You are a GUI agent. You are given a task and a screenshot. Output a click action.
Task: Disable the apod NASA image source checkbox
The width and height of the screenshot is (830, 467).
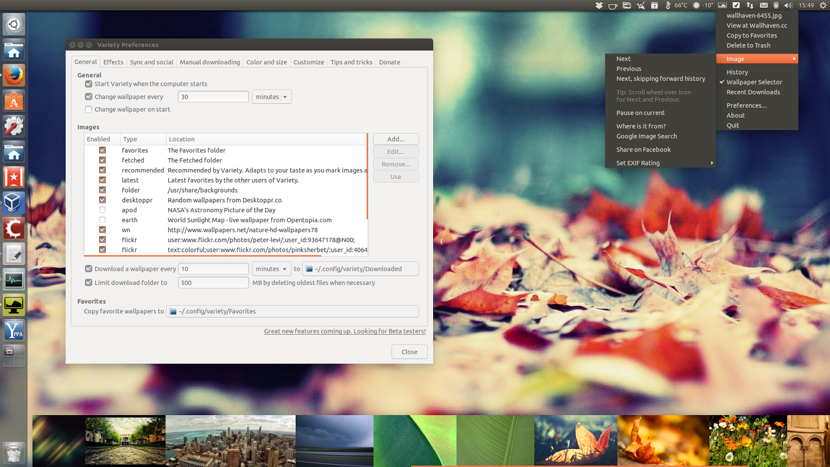pyautogui.click(x=102, y=210)
